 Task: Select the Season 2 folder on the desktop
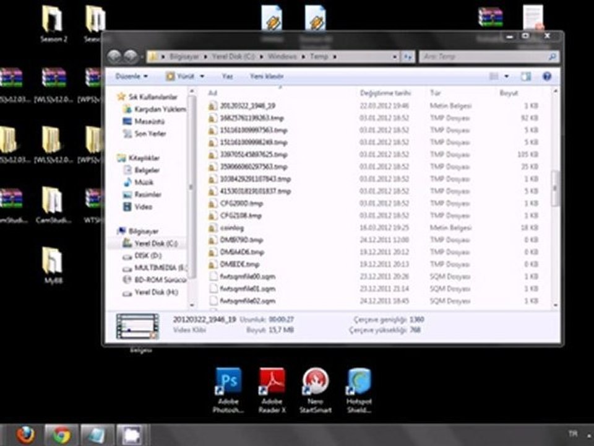(53, 24)
